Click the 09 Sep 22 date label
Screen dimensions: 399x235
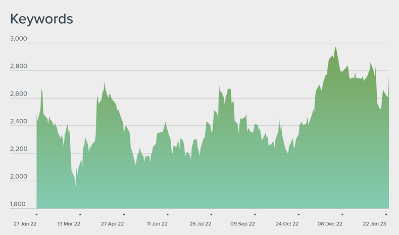pos(243,223)
